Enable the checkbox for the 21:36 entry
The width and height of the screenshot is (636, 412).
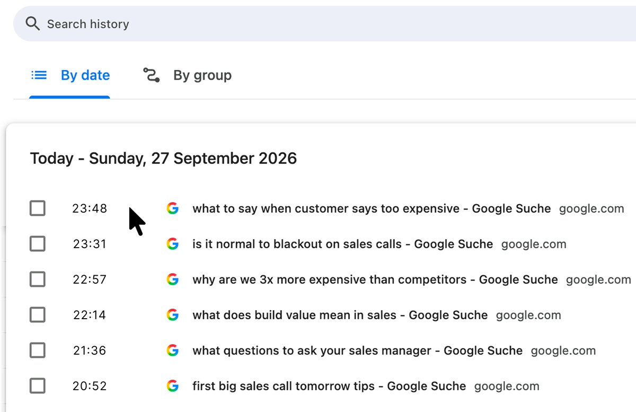pos(37,350)
